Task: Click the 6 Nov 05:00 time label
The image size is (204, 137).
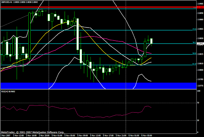Action: pos(147,136)
